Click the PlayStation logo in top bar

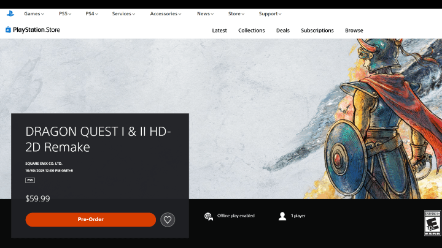pos(10,13)
